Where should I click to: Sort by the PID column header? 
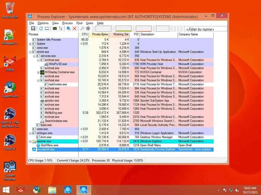135,34
